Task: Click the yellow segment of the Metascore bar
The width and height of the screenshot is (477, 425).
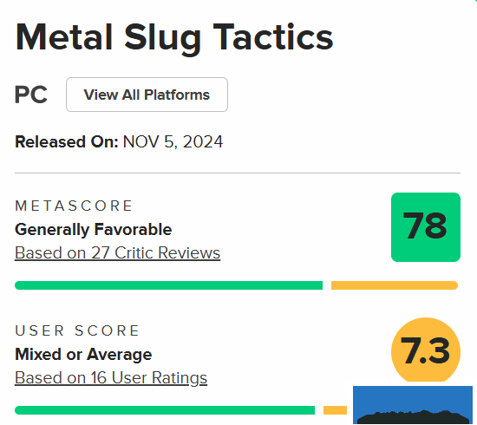Action: point(395,285)
